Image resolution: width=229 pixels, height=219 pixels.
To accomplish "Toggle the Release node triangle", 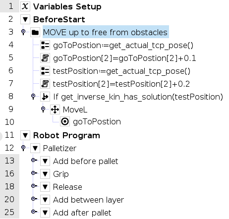I will coord(45,187).
